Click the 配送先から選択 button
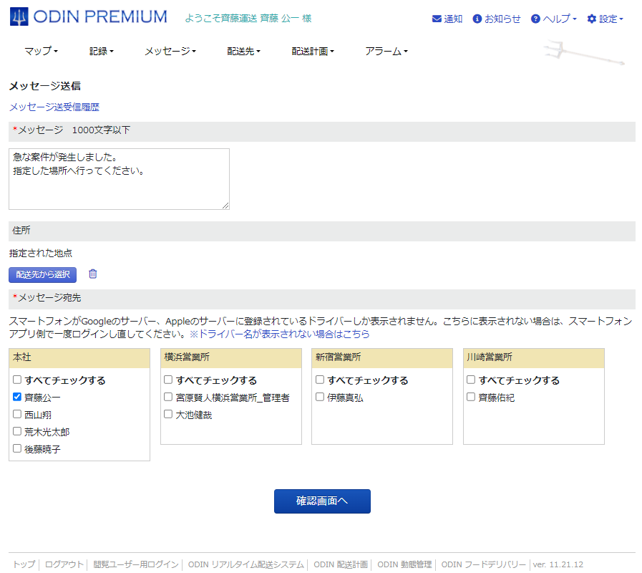 (x=42, y=274)
